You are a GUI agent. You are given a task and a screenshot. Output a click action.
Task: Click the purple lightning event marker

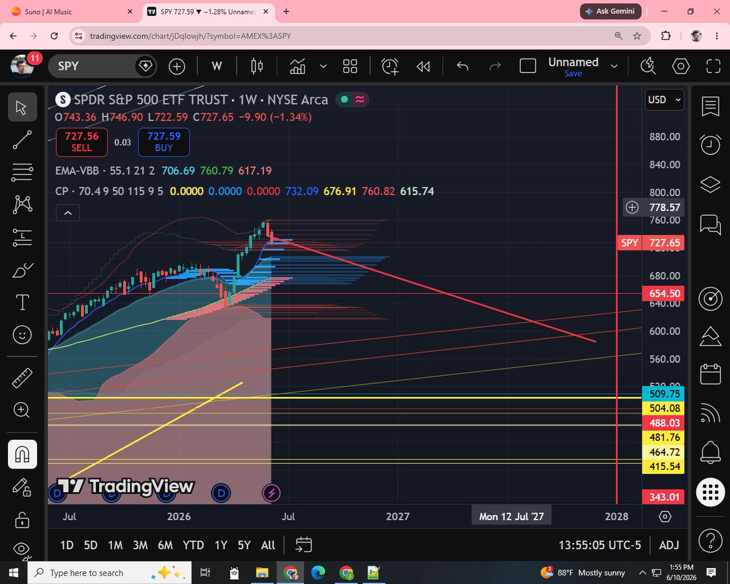tap(271, 493)
